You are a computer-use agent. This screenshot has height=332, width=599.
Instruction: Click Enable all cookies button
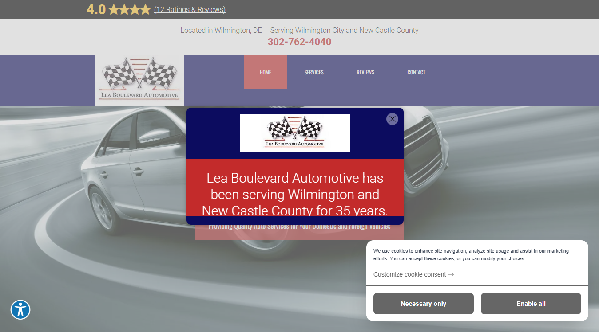[531, 304]
